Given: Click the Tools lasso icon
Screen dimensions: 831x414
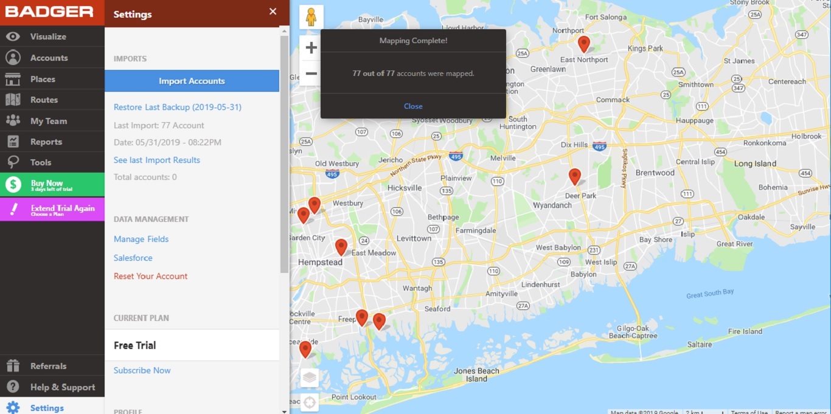Looking at the screenshot, I should tap(13, 162).
